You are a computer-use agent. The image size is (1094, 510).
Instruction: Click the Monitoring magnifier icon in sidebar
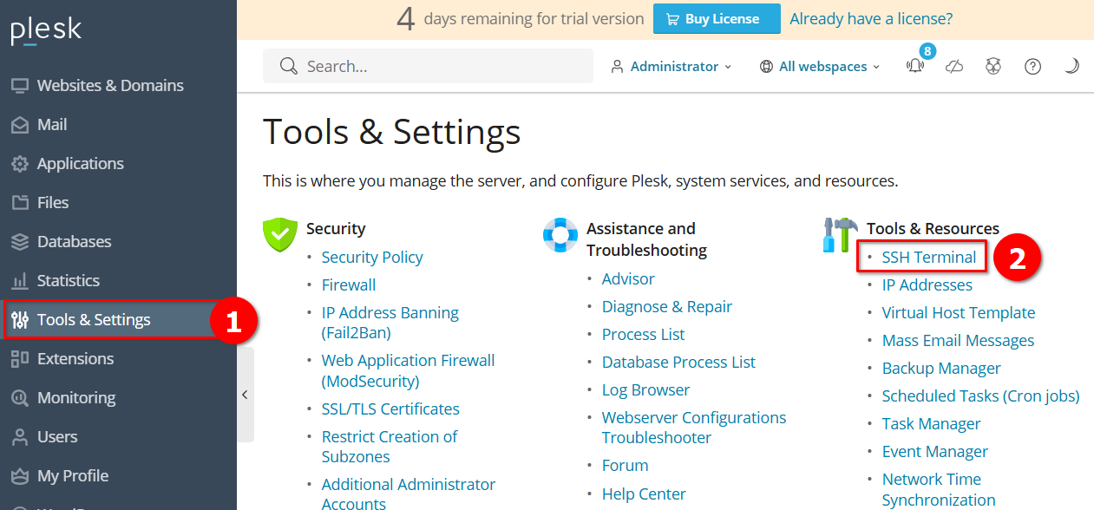pos(20,397)
